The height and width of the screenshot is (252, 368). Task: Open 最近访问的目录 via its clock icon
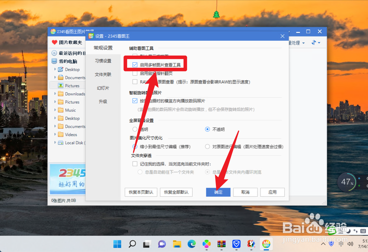[54, 53]
